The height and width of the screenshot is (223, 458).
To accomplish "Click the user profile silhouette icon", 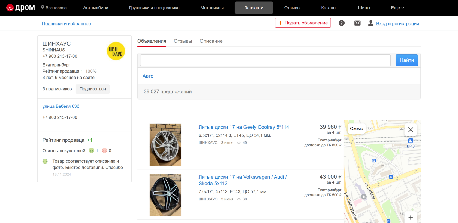I will 371,23.
